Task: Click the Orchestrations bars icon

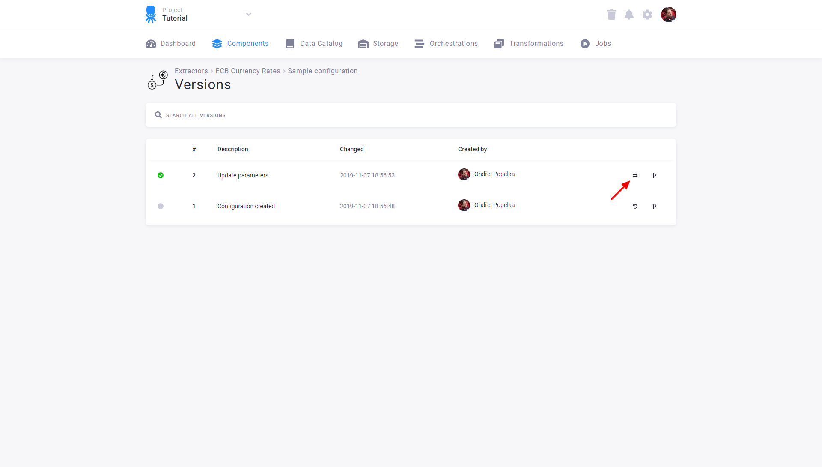Action: point(419,44)
